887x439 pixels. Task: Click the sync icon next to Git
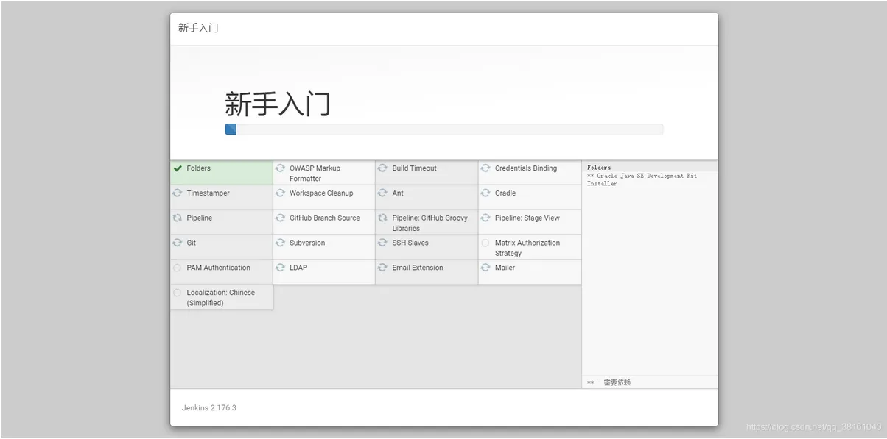[178, 243]
